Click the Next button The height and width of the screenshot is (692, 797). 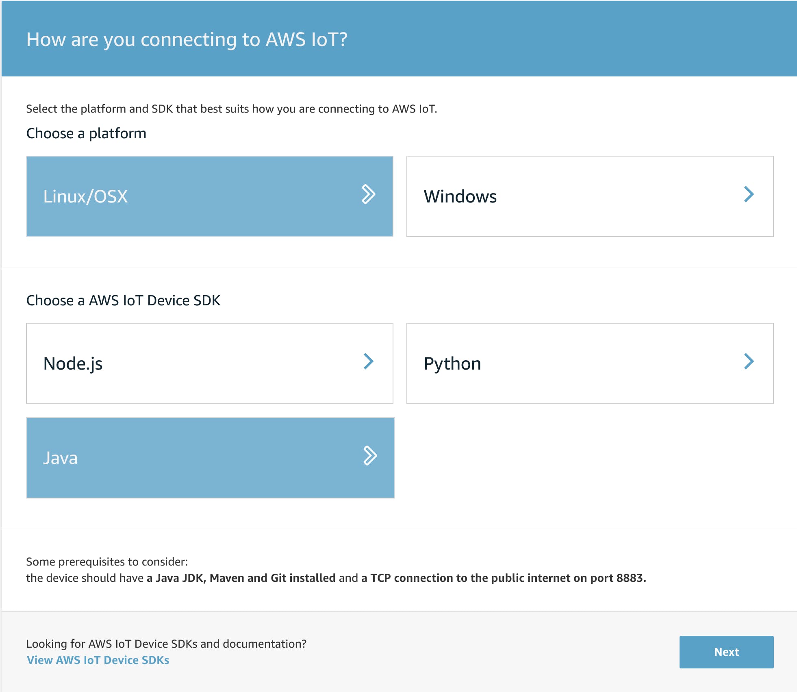coord(726,652)
